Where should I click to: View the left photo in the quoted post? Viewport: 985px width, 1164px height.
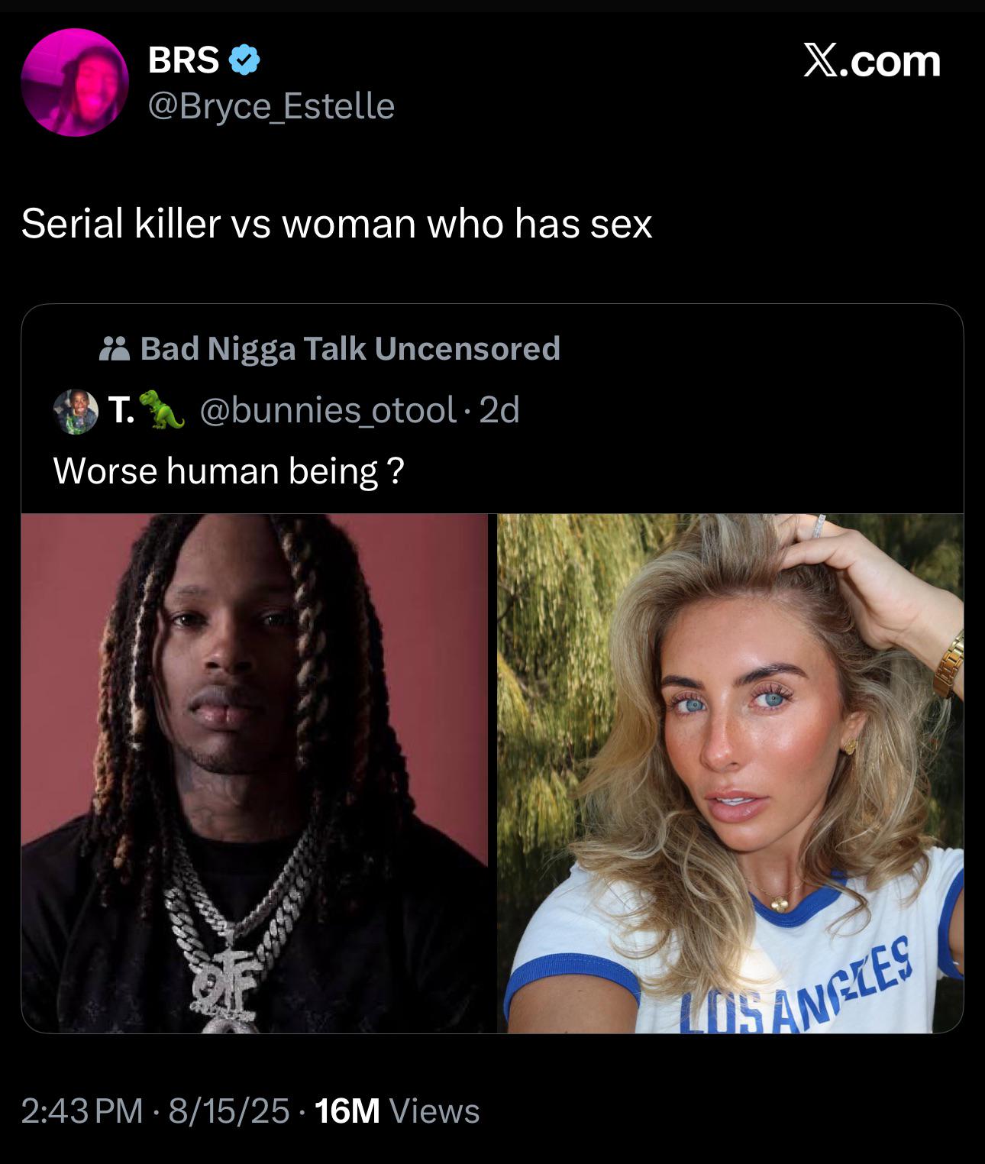(x=254, y=773)
